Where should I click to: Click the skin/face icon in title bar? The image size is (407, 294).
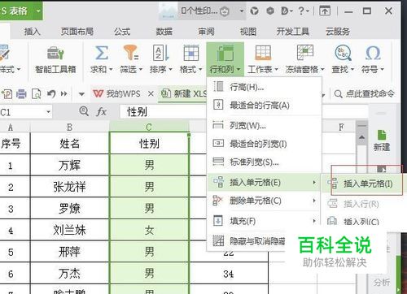[x=224, y=11]
